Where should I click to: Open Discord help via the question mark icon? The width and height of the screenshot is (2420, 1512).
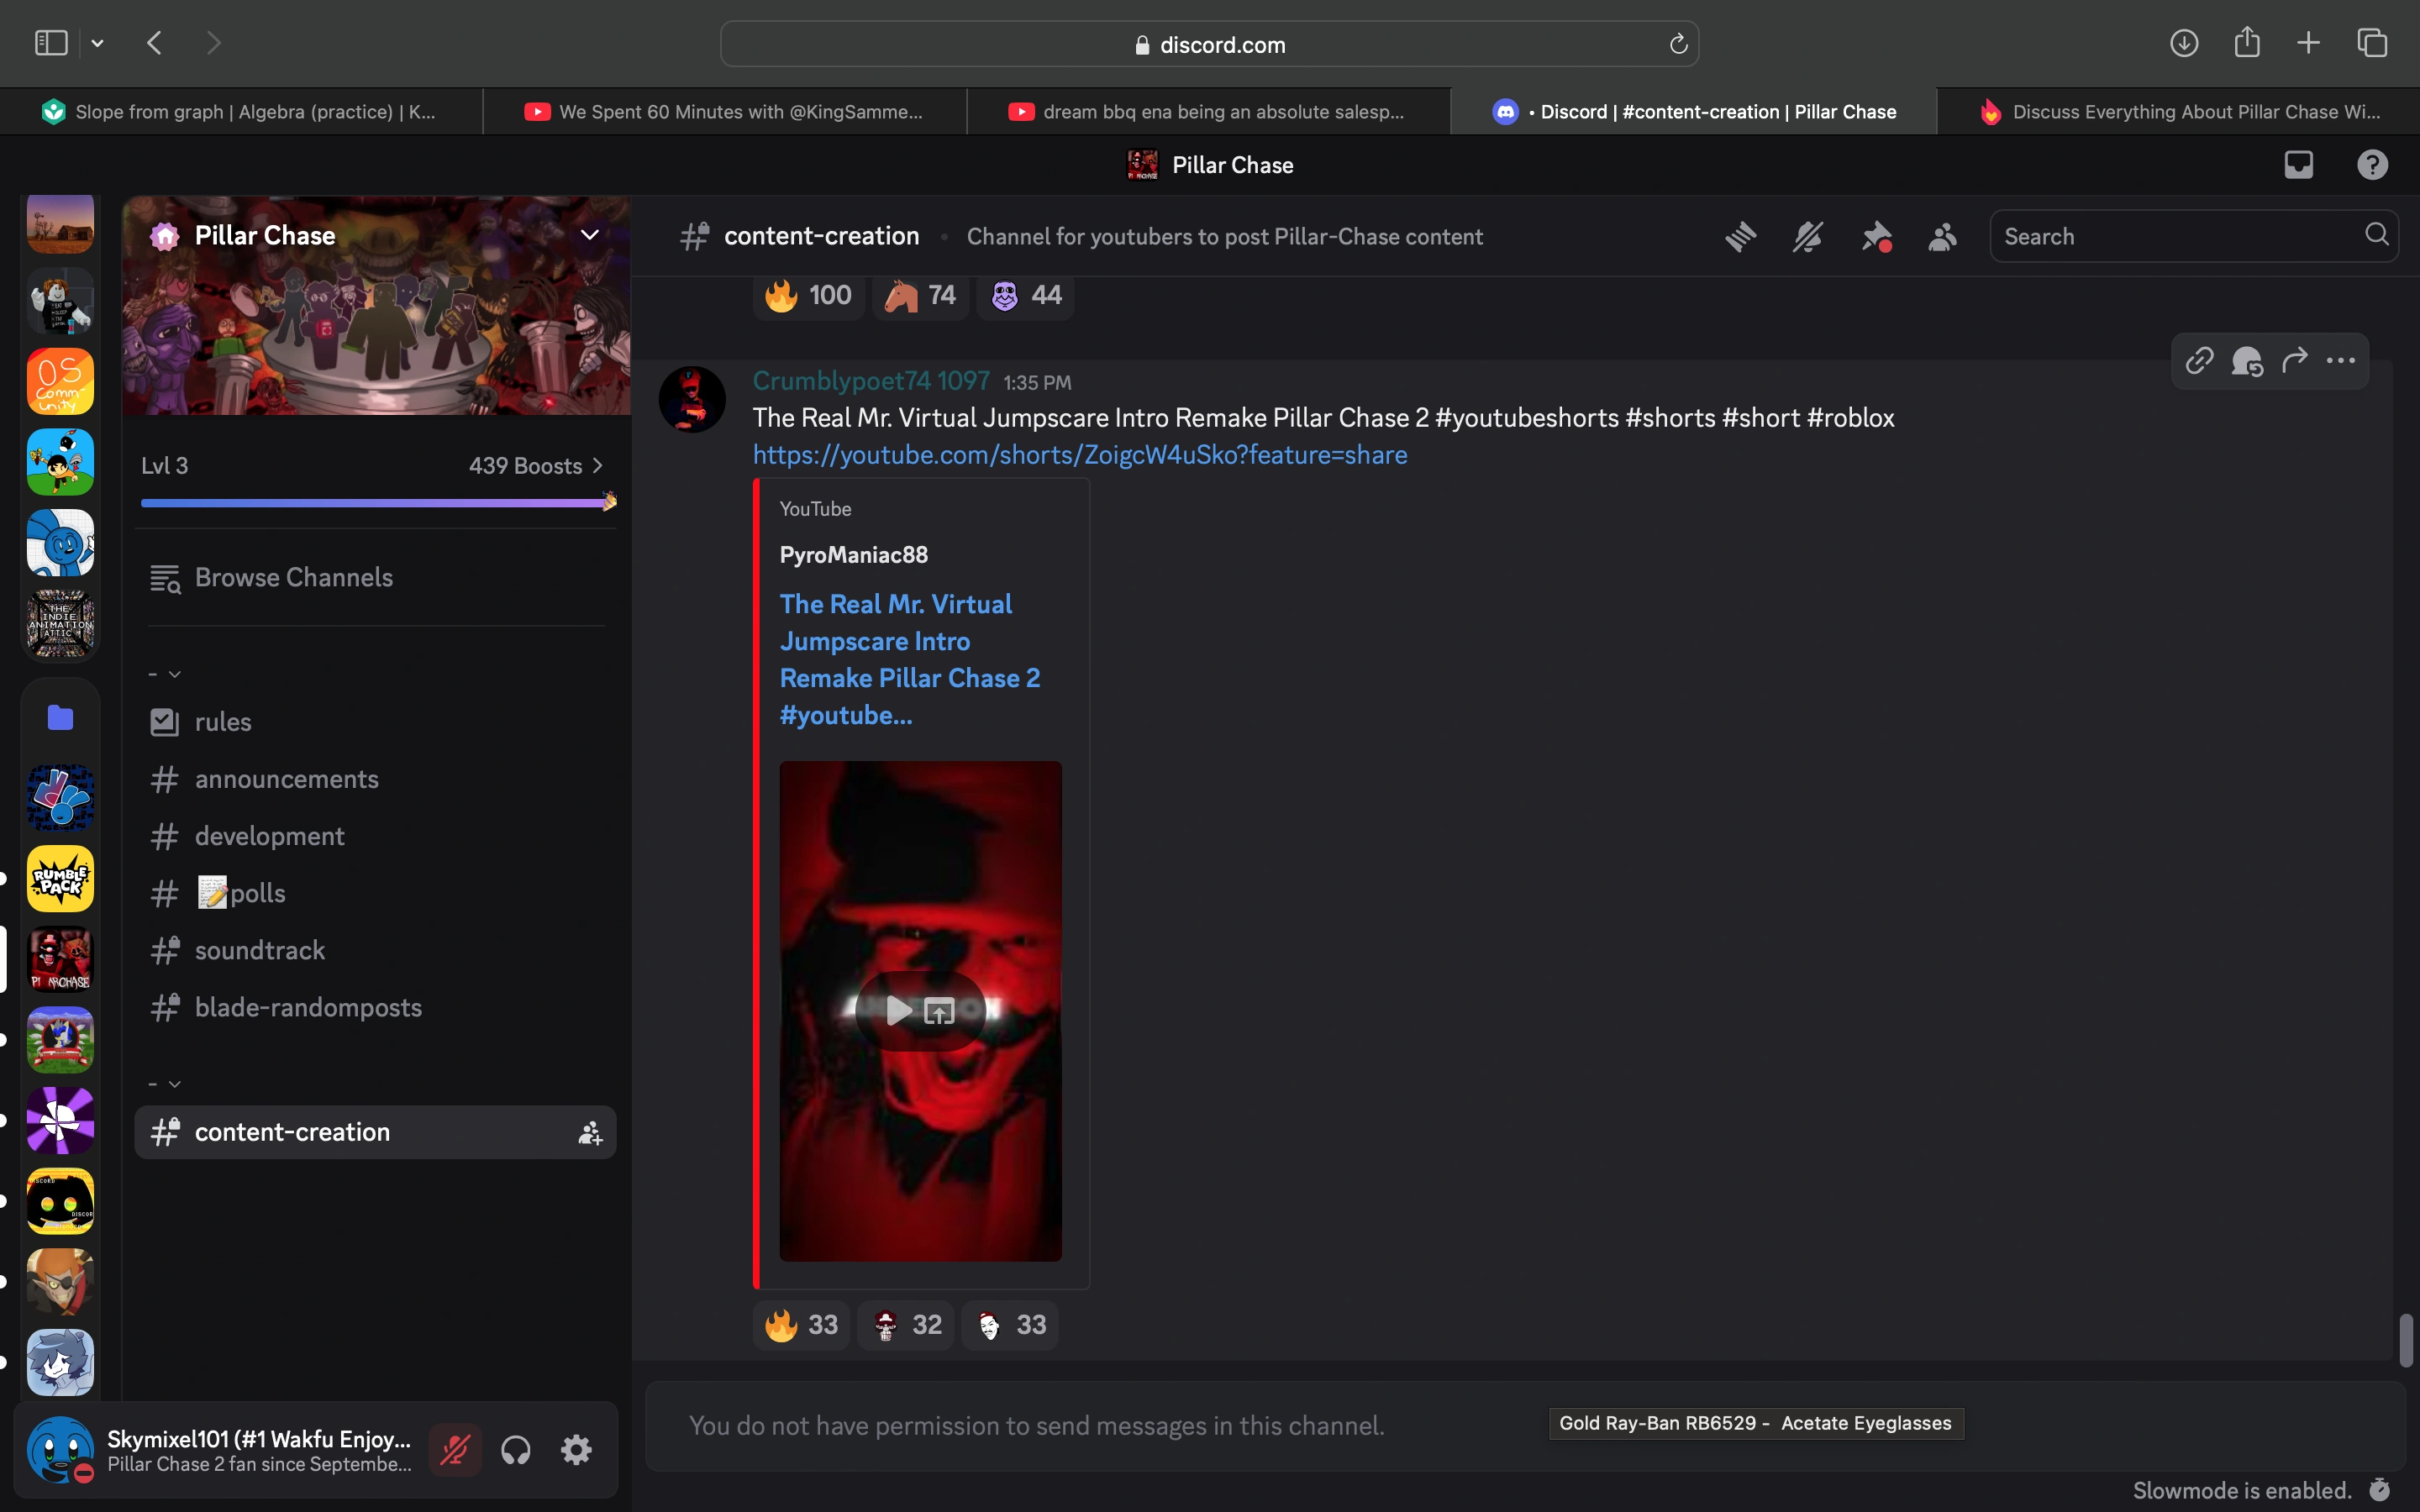pos(2372,164)
